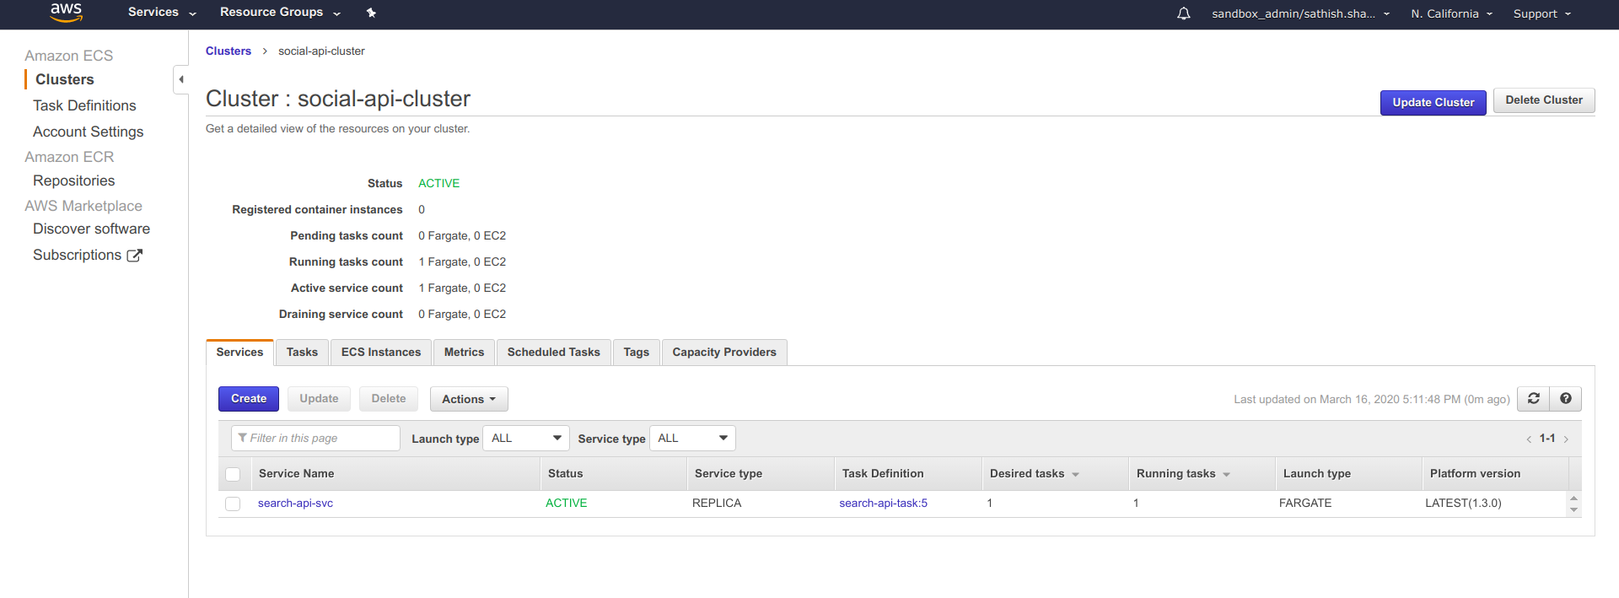Screen dimensions: 1619x598
Task: Click table scrollbar down arrow
Action: 1573,509
